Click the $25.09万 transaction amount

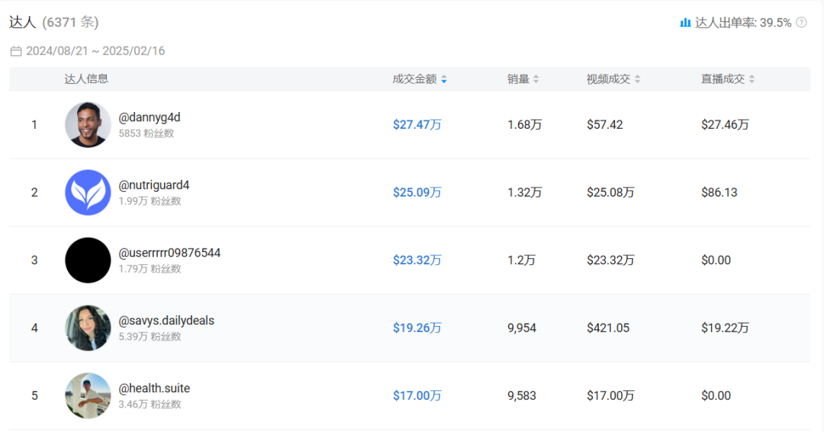click(417, 192)
